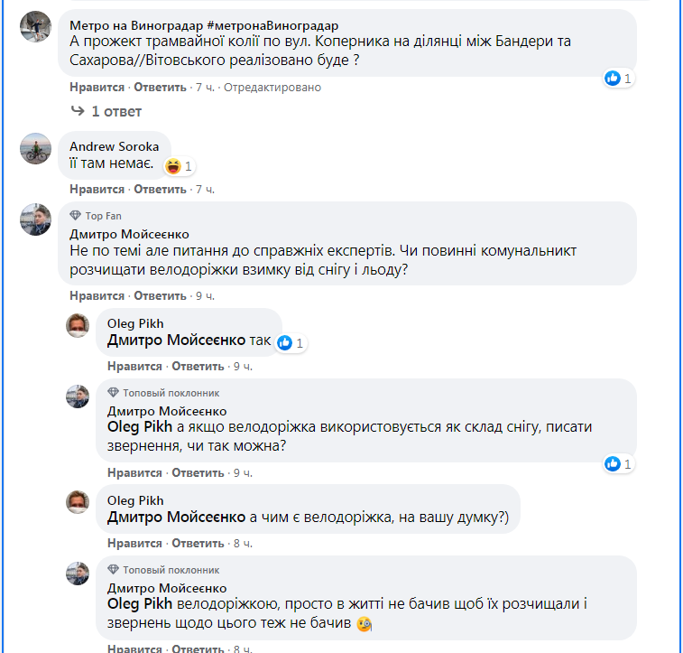The image size is (683, 653).
Task: Click '7 ч.' timestamp on Andrew Soroka's comment
Action: click(x=205, y=190)
